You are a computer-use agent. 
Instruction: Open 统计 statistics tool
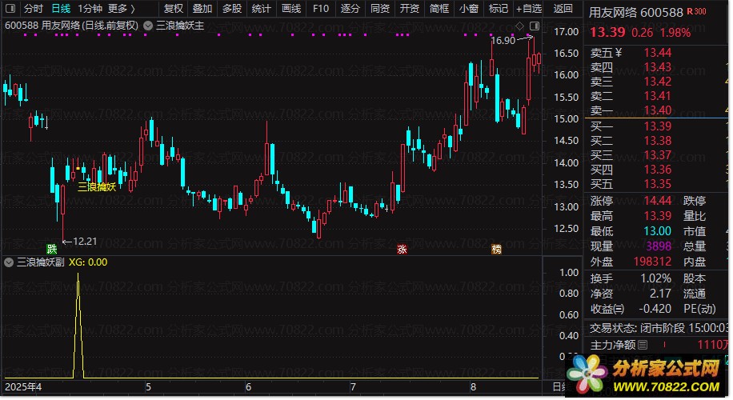point(262,9)
